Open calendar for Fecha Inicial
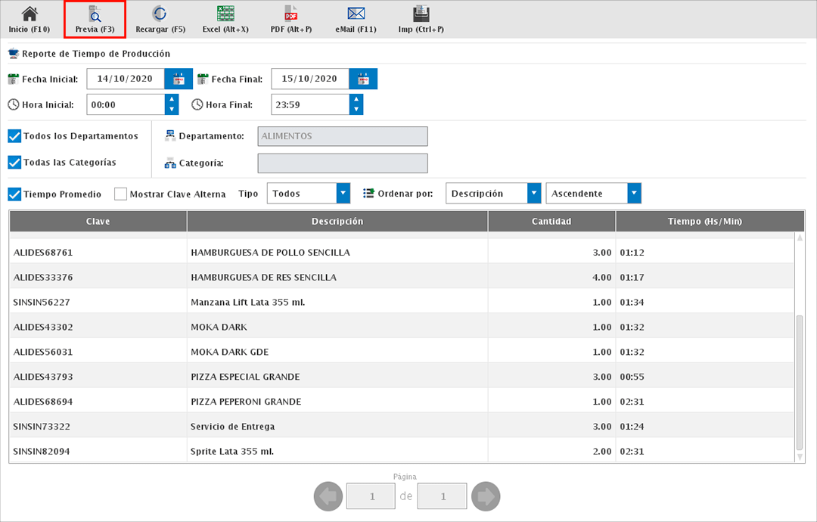817x522 pixels. 179,79
